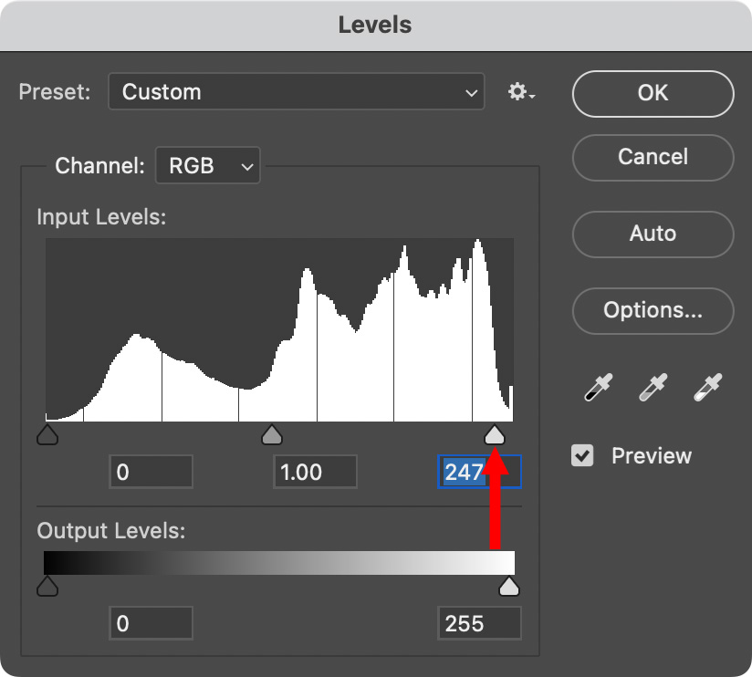Click the input shadows field showing 0
This screenshot has height=677, width=752.
coord(151,472)
